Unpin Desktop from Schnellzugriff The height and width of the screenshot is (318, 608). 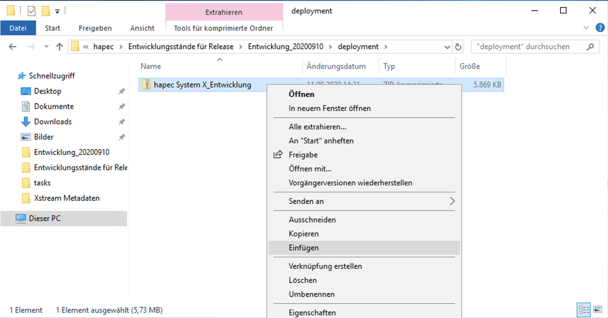121,91
